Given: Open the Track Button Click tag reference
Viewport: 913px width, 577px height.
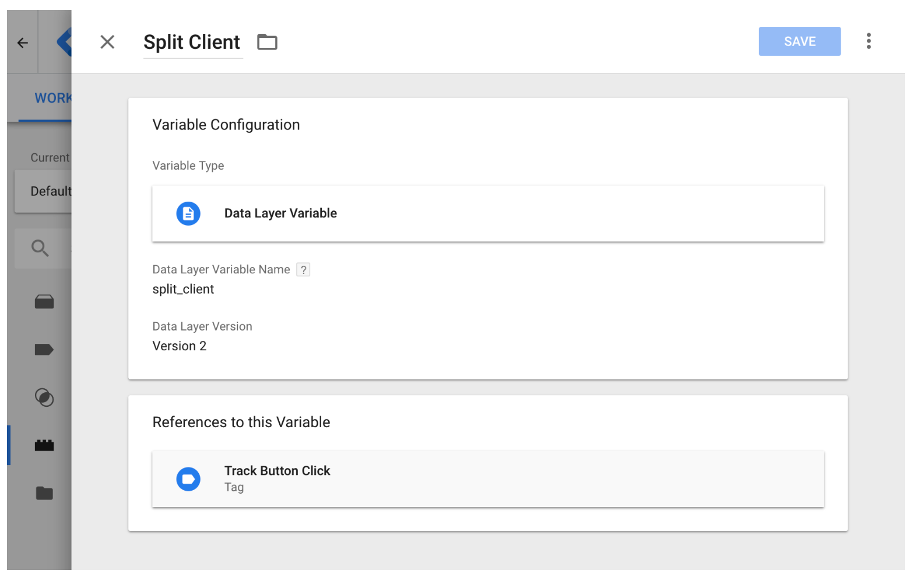Looking at the screenshot, I should [487, 479].
